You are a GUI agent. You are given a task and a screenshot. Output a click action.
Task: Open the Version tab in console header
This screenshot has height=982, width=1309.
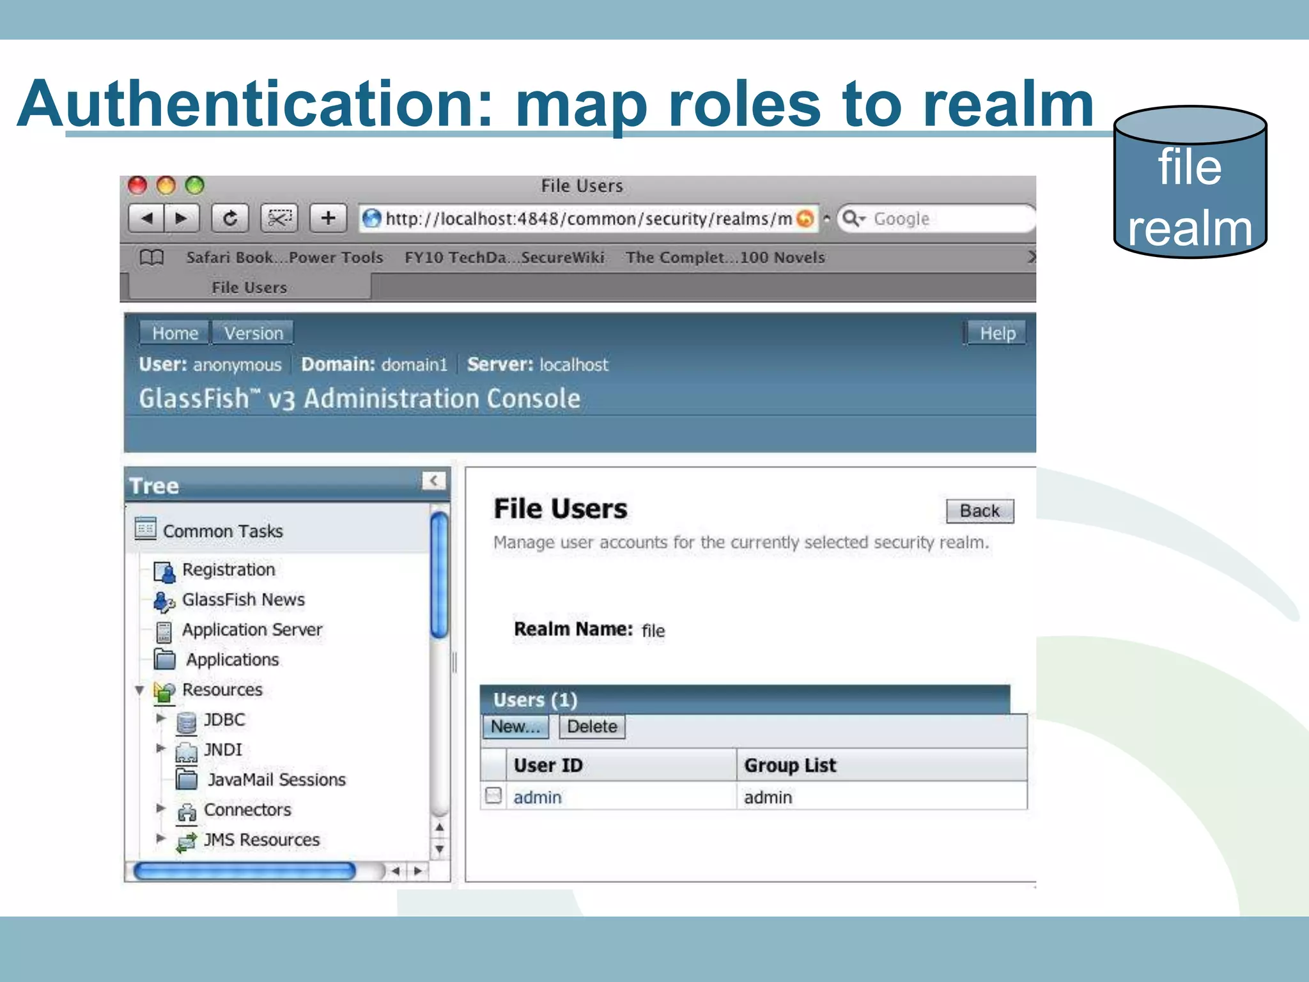[253, 333]
